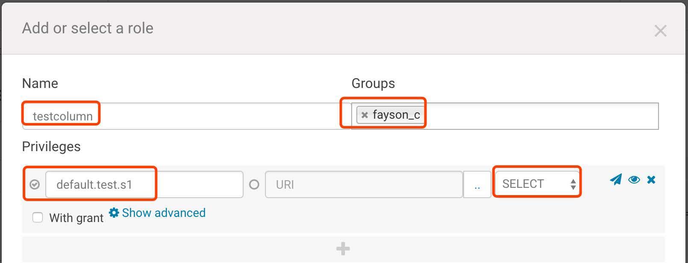The width and height of the screenshot is (688, 263).
Task: Click the paper plane icon in the privilege row
Action: [x=616, y=179]
